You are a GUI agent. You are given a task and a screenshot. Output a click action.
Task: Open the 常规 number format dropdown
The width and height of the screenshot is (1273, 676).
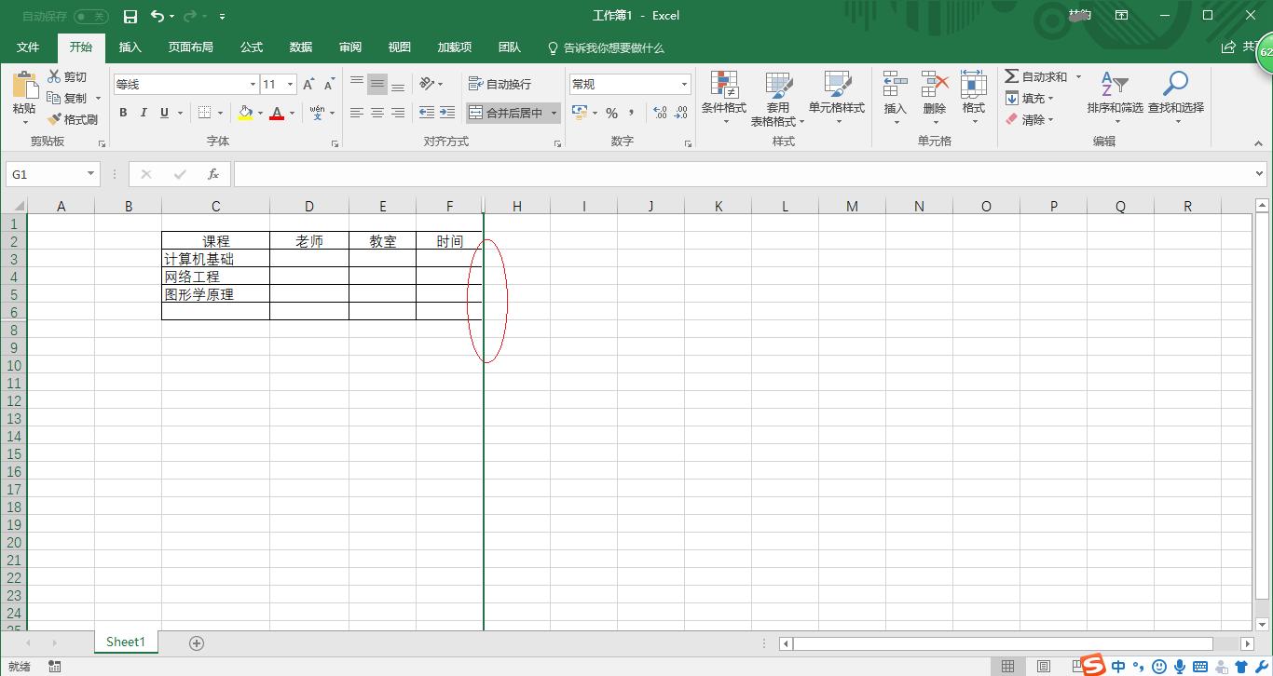click(685, 84)
